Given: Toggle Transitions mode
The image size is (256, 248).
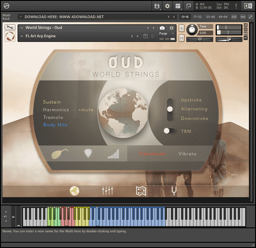Looking at the screenshot, I should (152, 154).
